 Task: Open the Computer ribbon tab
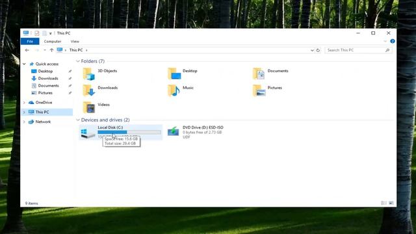point(53,42)
